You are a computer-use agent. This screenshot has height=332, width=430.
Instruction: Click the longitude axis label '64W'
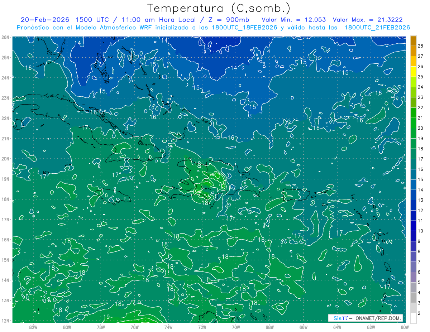337,327
